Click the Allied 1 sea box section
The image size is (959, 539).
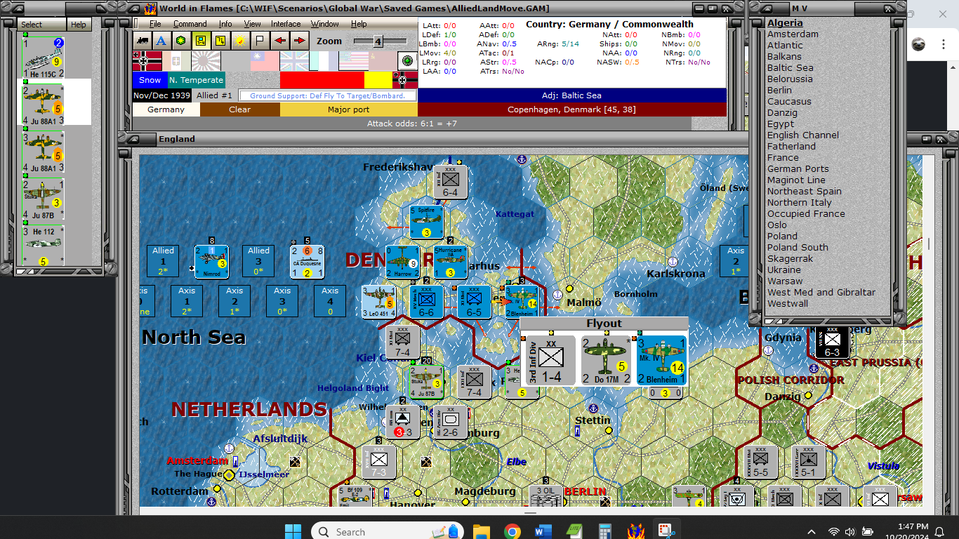[164, 260]
